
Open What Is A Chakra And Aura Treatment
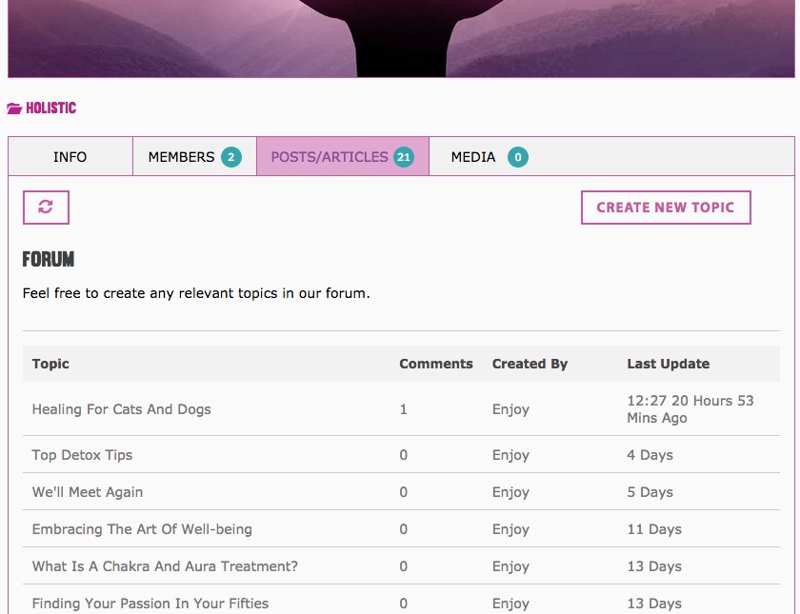(165, 566)
